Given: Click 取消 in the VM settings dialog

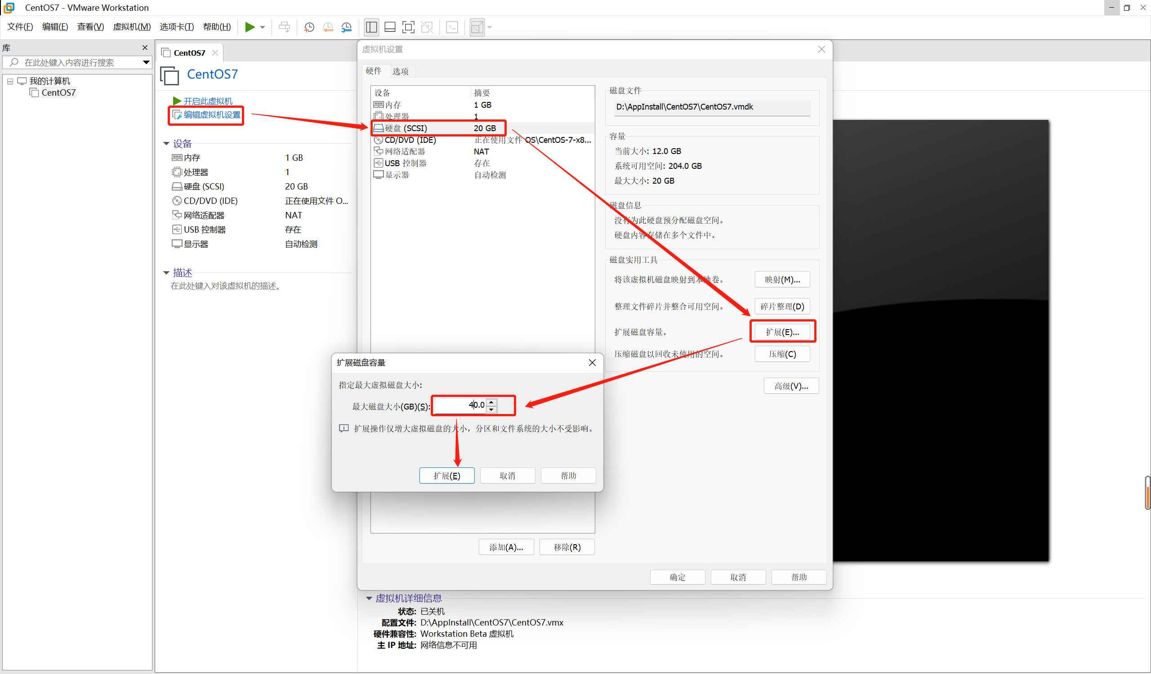Looking at the screenshot, I should point(738,577).
